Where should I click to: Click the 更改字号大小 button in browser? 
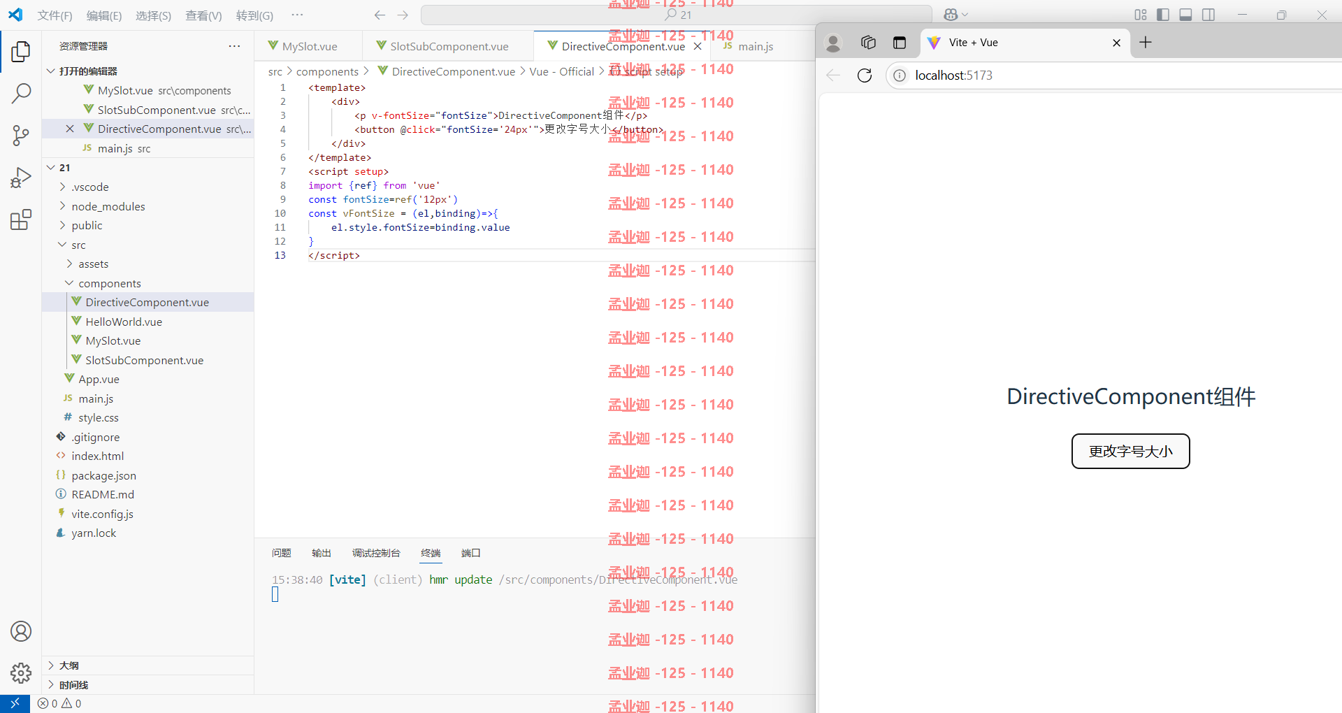(x=1130, y=452)
